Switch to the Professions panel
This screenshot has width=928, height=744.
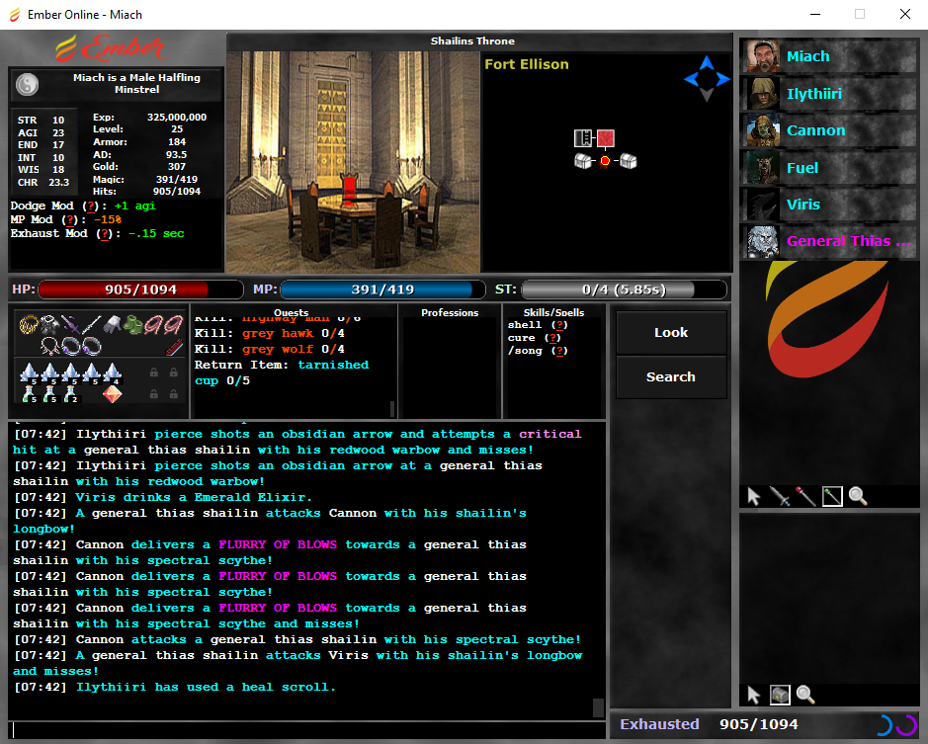click(450, 313)
